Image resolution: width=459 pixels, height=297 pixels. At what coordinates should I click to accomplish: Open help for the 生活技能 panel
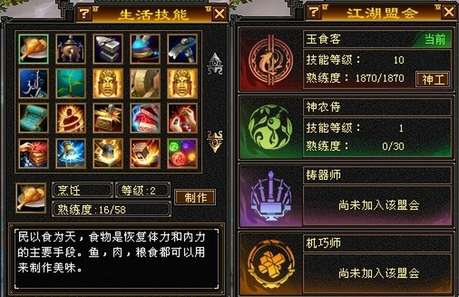point(85,13)
